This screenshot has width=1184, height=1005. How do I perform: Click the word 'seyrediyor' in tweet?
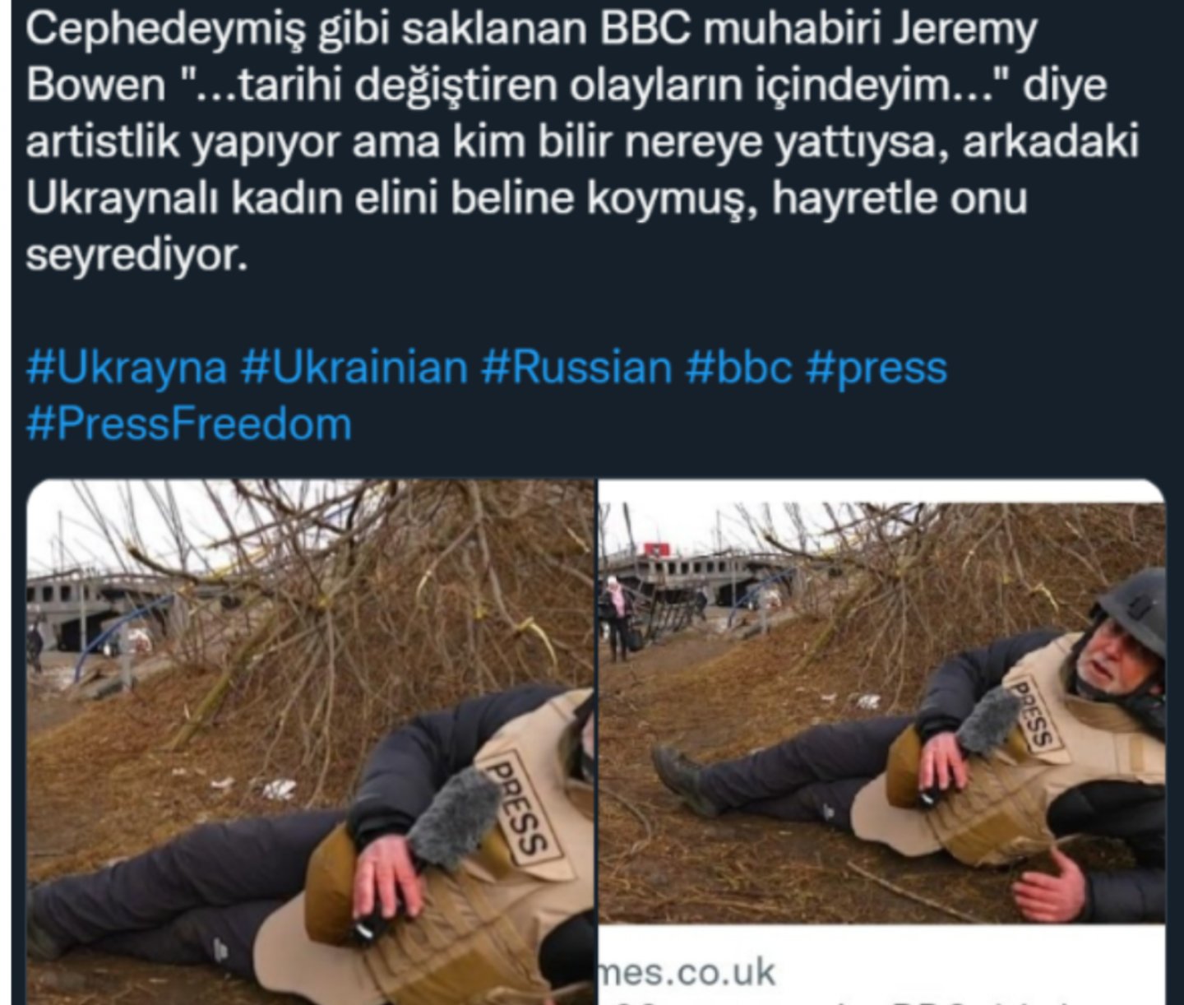point(136,257)
